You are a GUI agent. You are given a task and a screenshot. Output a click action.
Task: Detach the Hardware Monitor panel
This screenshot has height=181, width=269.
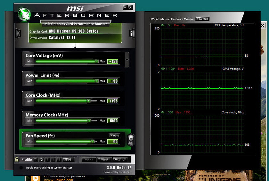point(202,19)
